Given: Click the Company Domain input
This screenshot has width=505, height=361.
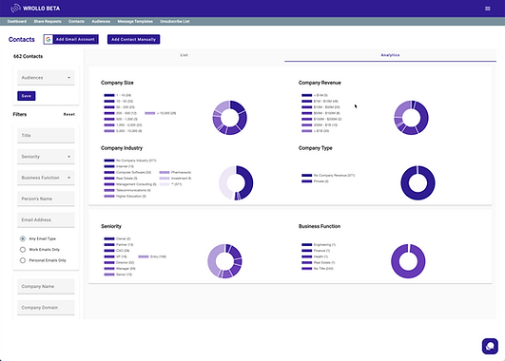Looking at the screenshot, I should [46, 308].
